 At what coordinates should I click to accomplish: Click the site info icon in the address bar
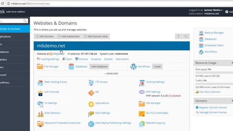point(8,4)
